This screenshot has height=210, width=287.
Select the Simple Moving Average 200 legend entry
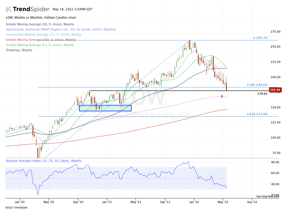(41, 40)
